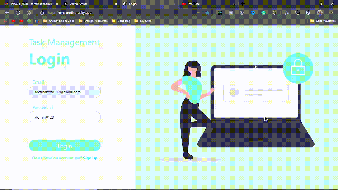This screenshot has height=190, width=338.
Task: Click the browser refresh icon
Action: (18, 13)
